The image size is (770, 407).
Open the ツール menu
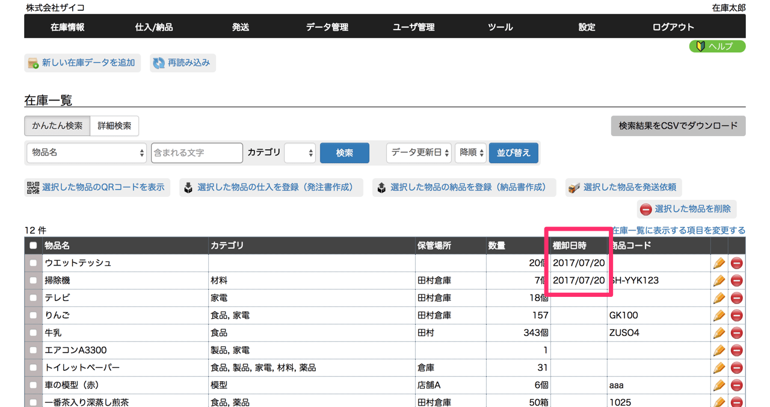click(x=500, y=27)
